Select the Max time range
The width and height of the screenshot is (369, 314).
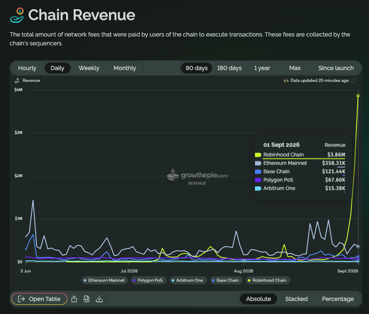click(295, 68)
